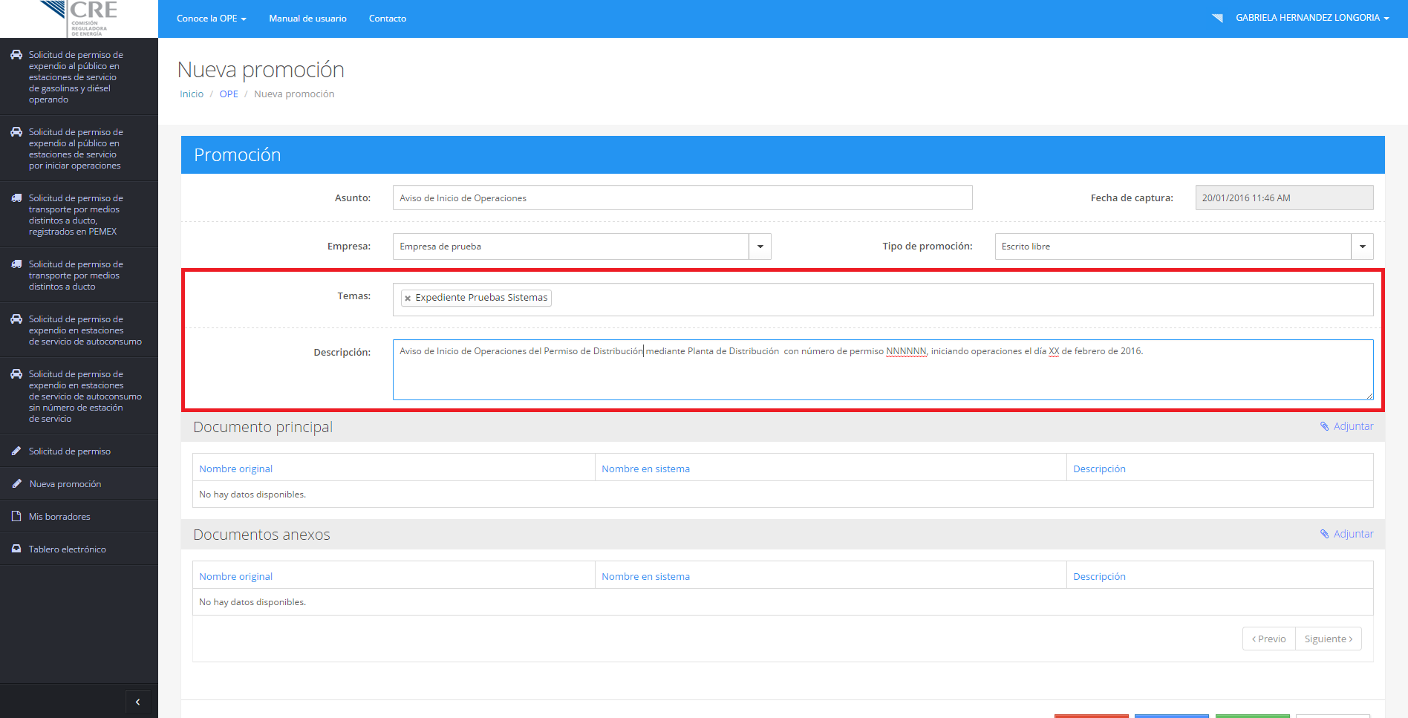Click document icon for Mis borradores
1408x718 pixels.
click(16, 516)
